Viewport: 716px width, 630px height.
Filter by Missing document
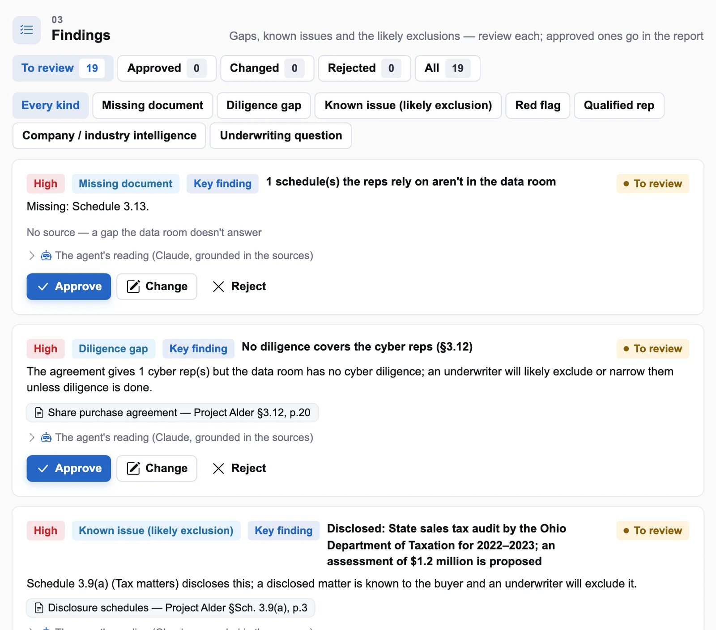[153, 106]
